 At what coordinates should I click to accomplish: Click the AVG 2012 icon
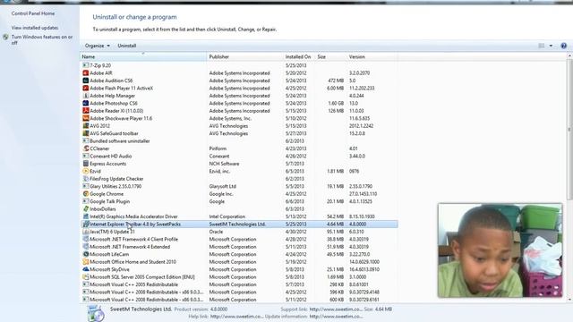click(x=86, y=125)
